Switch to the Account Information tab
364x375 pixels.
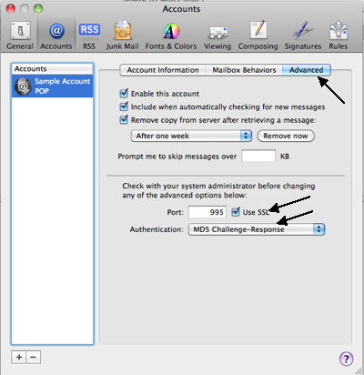pyautogui.click(x=163, y=70)
